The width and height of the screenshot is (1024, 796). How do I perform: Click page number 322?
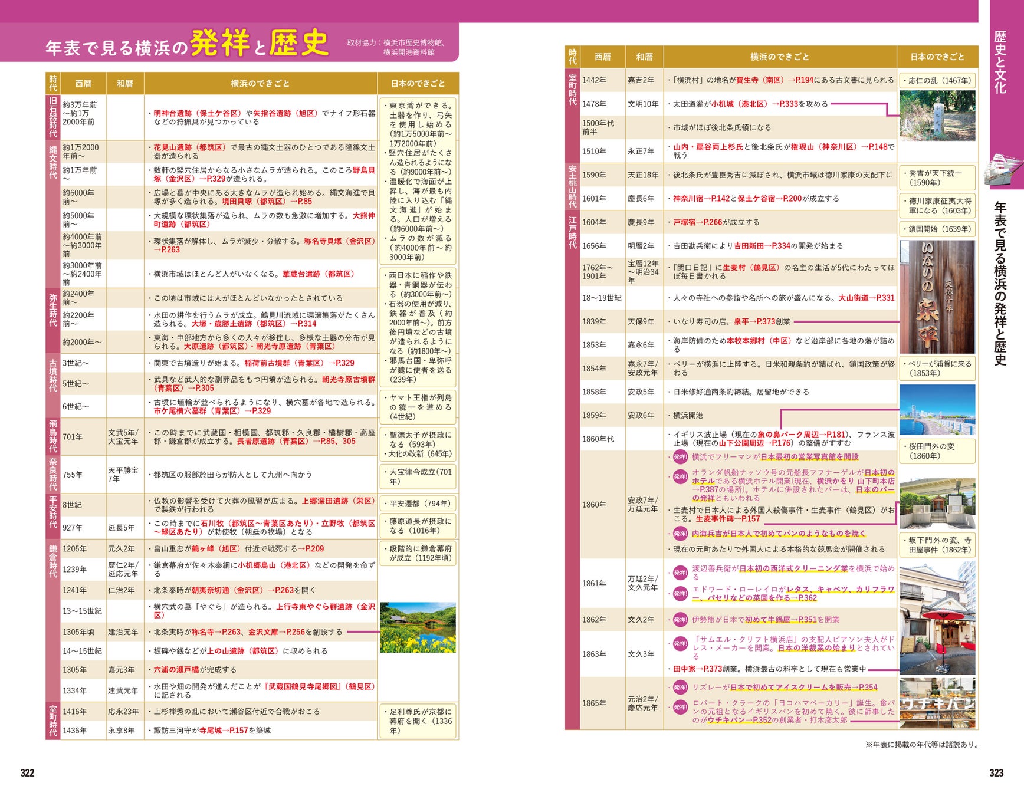click(27, 773)
